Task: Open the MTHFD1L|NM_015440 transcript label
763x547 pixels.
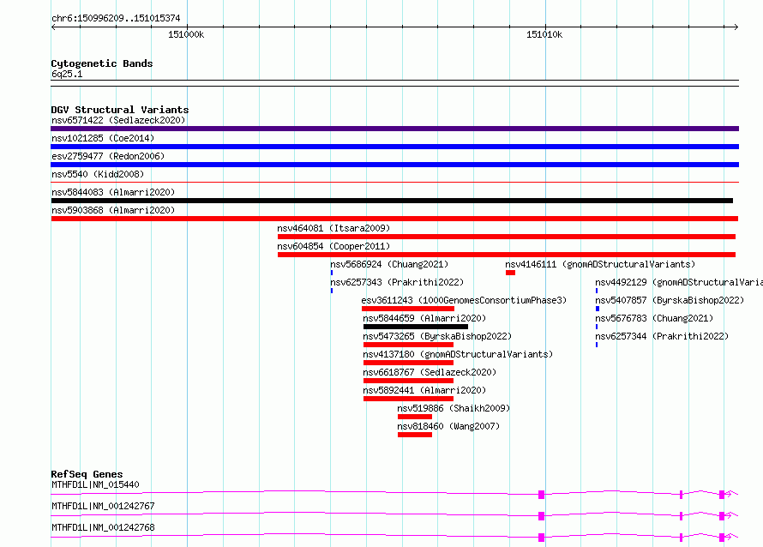Action: click(95, 484)
